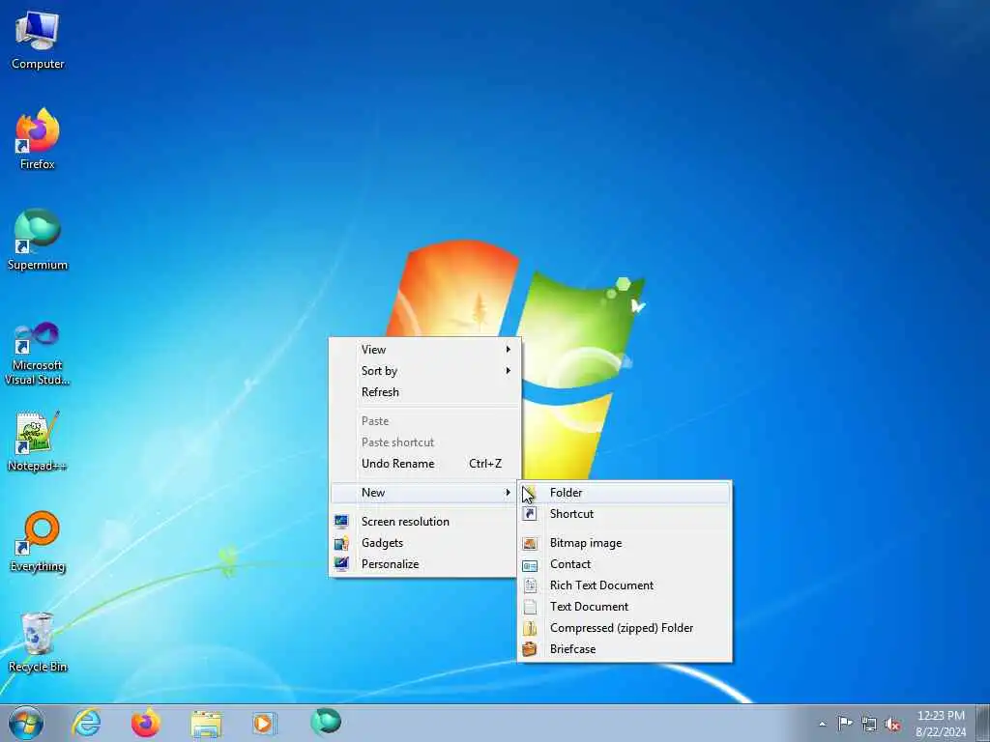
Task: Create a new Shortcut
Action: pyautogui.click(x=625, y=514)
